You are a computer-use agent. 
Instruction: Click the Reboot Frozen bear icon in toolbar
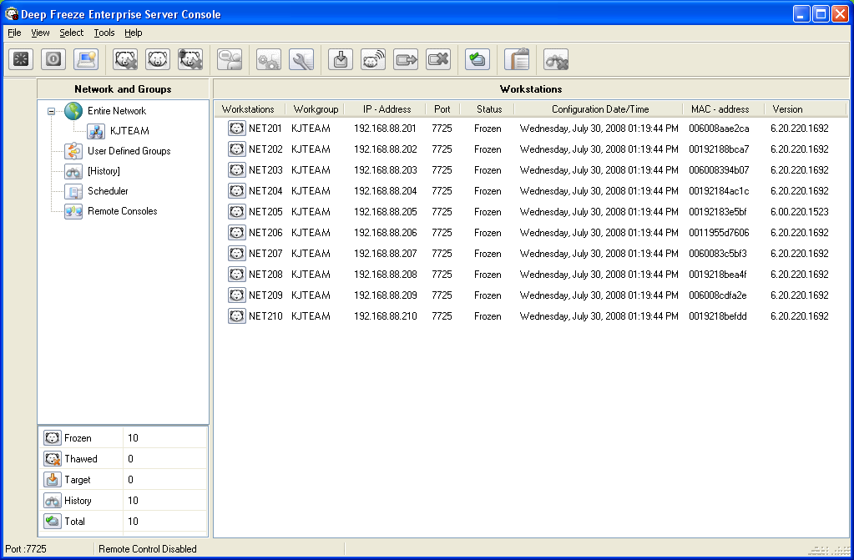click(x=158, y=59)
